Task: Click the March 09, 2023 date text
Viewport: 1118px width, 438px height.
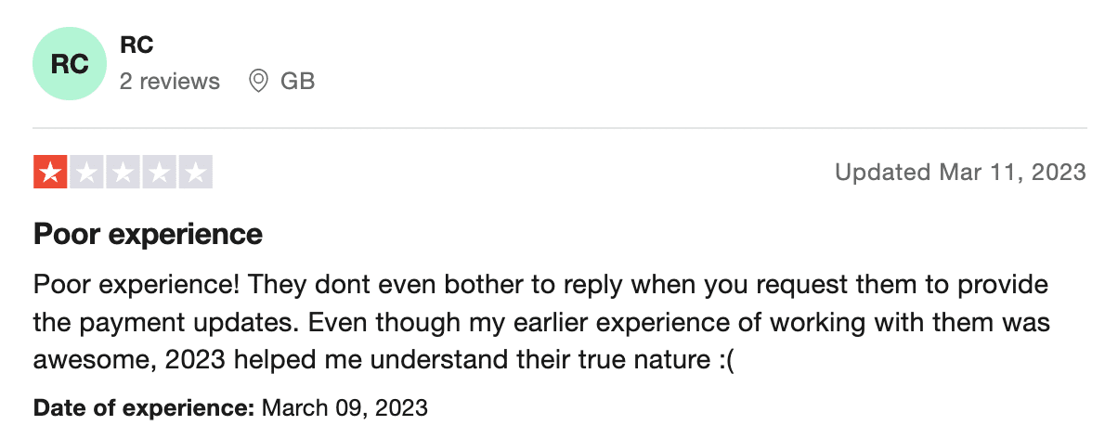Action: coord(344,407)
